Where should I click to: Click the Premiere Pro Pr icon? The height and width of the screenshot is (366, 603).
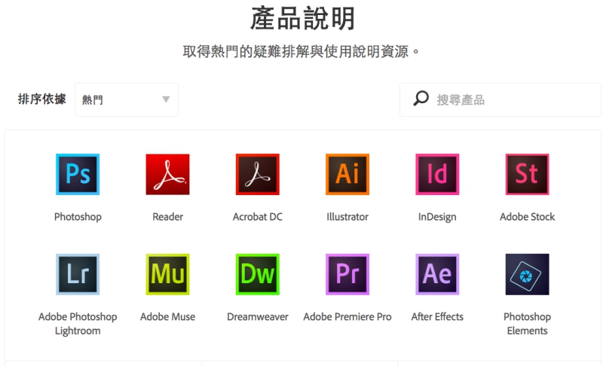[x=347, y=274]
